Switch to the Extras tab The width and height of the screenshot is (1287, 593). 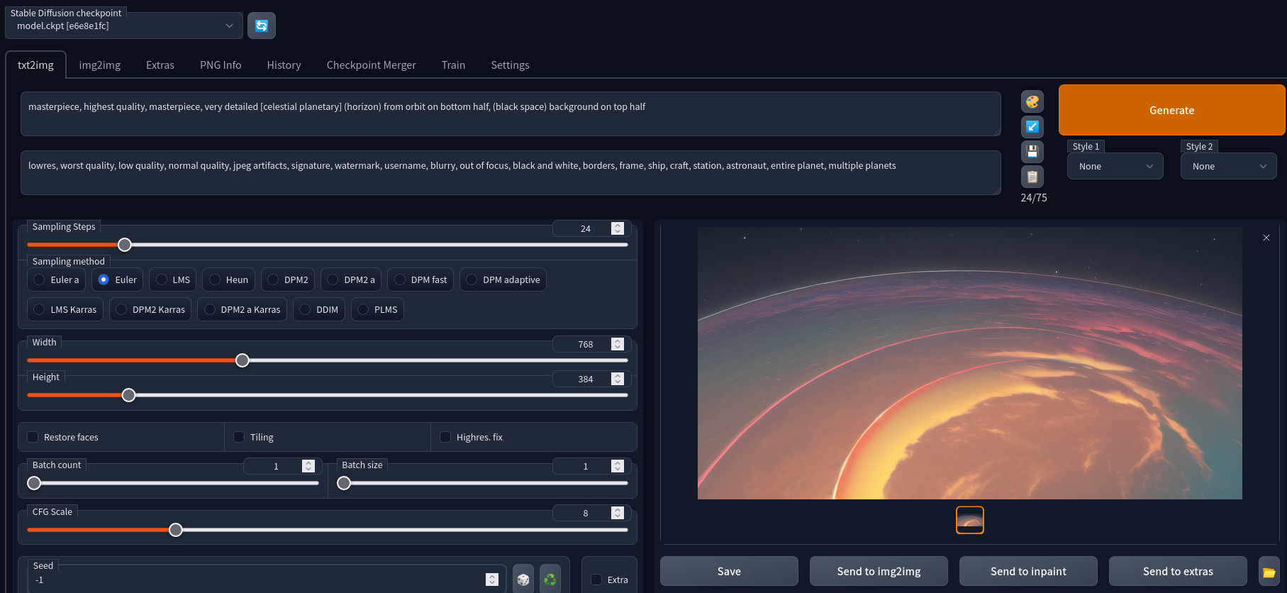pos(160,65)
